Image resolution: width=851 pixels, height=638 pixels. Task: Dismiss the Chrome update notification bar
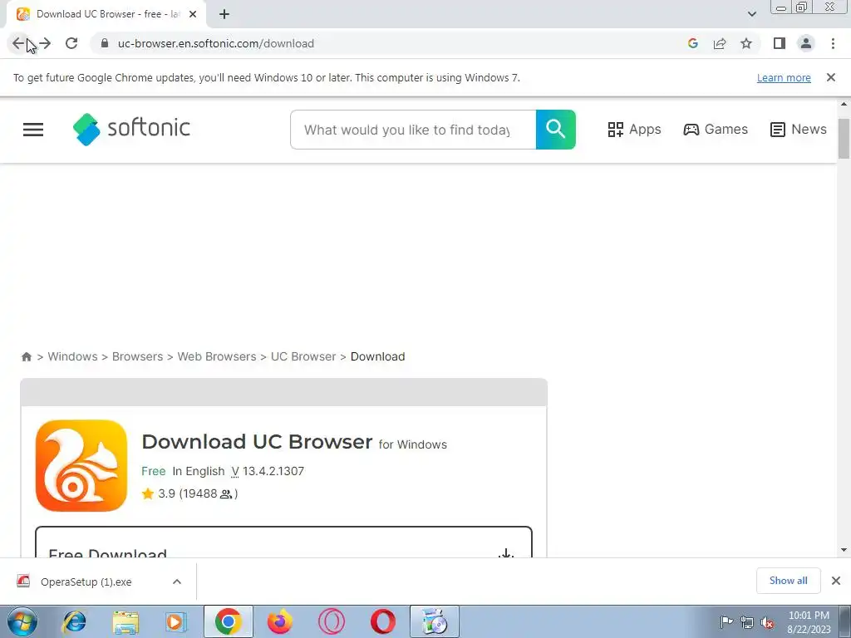(830, 77)
